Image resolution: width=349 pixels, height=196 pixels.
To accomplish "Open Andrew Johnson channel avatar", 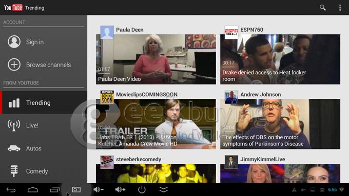I will tap(231, 97).
